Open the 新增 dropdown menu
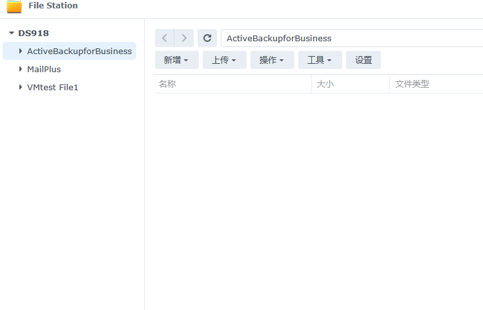 [176, 60]
